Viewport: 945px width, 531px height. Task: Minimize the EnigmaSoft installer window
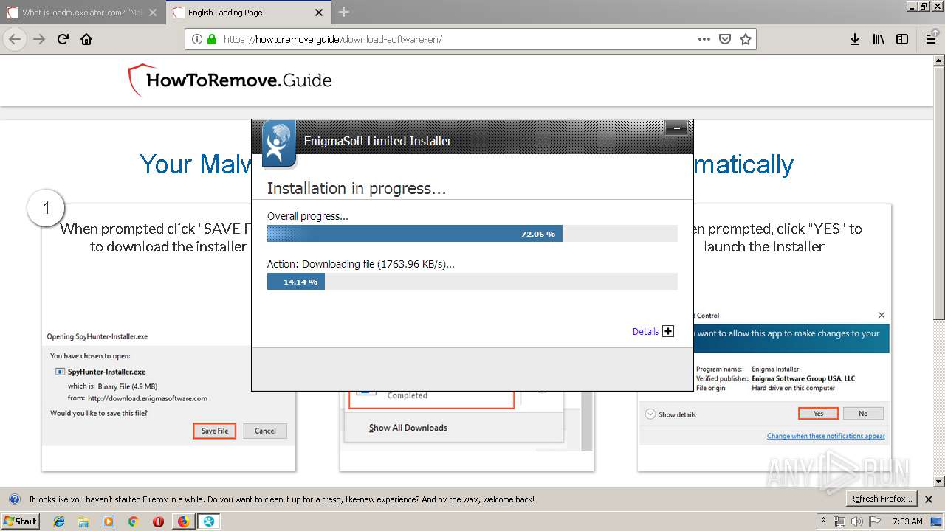[x=676, y=129]
